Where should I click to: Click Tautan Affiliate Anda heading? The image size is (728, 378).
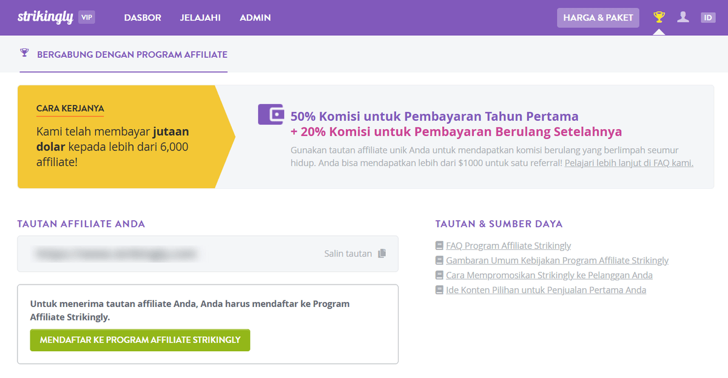(x=81, y=224)
